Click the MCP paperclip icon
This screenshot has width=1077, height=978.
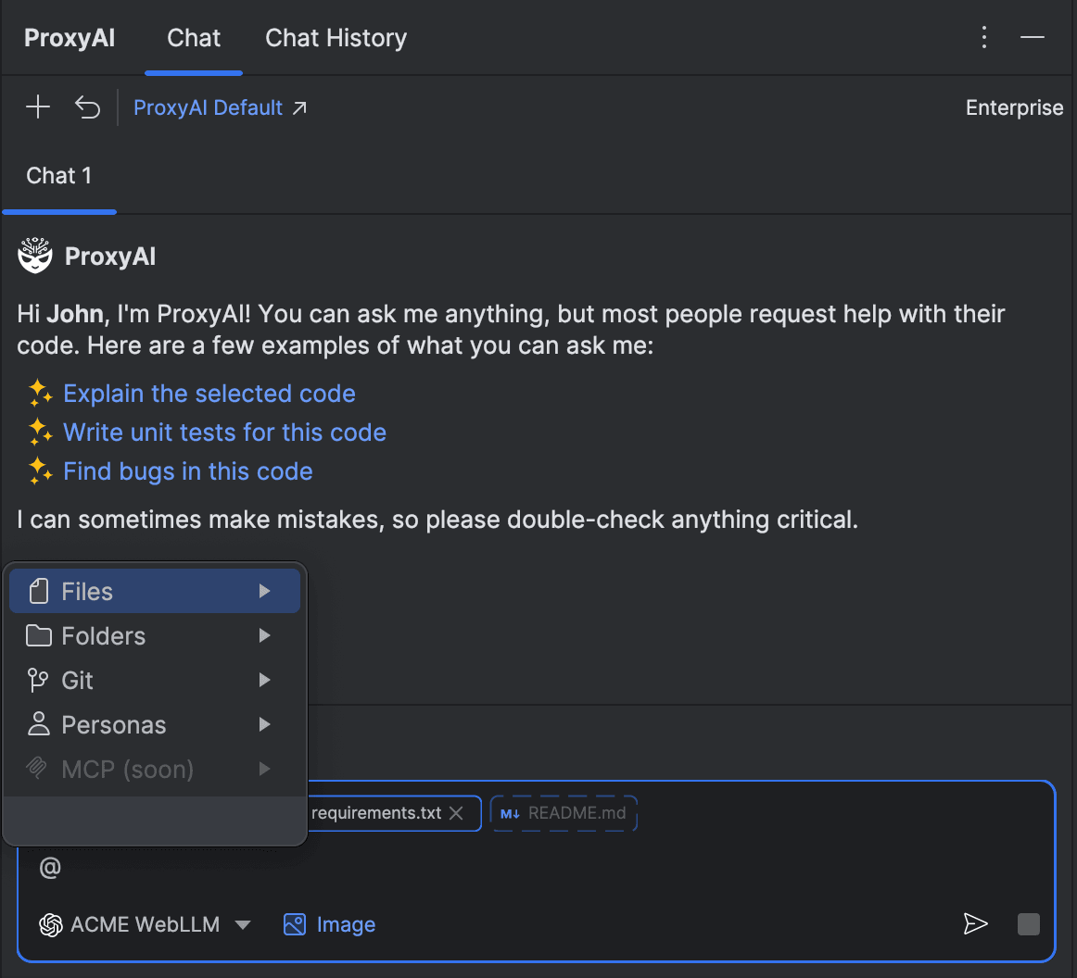pos(37,769)
